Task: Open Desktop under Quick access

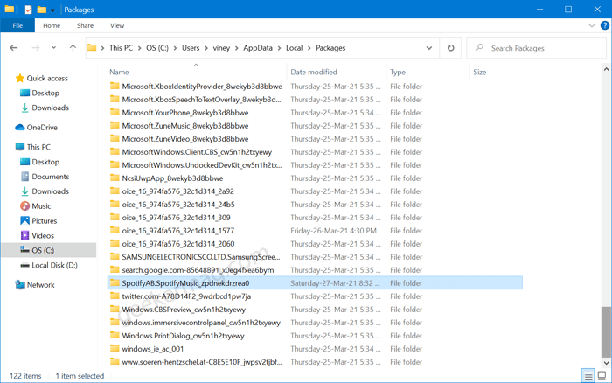Action: 45,93
